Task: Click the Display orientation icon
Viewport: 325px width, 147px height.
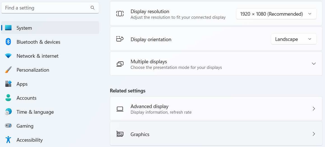Action: click(120, 39)
